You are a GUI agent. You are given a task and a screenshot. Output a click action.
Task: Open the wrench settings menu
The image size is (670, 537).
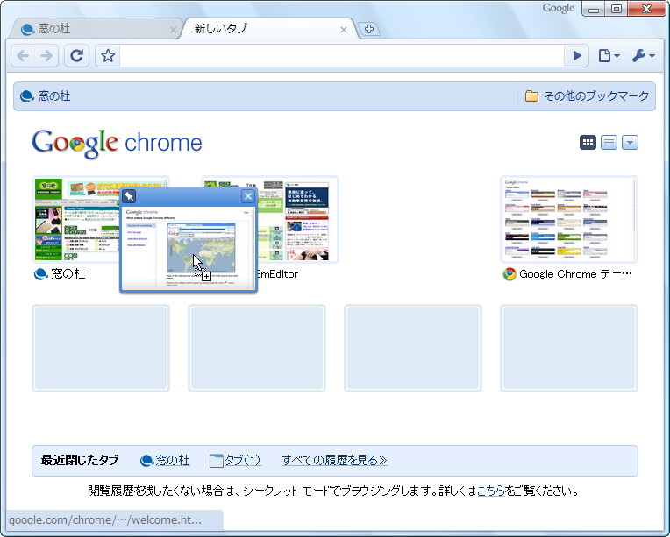click(x=643, y=55)
